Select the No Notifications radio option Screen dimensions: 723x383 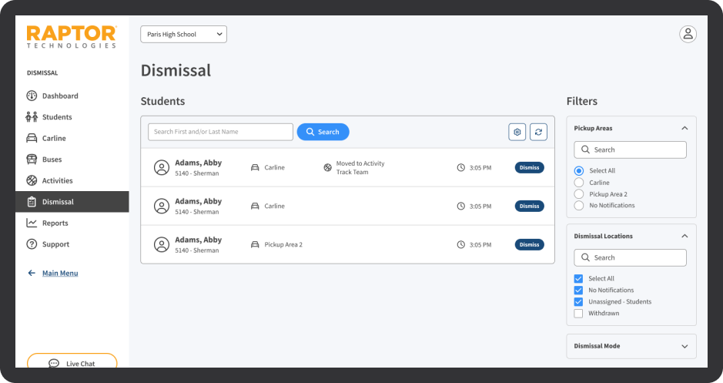pyautogui.click(x=579, y=206)
